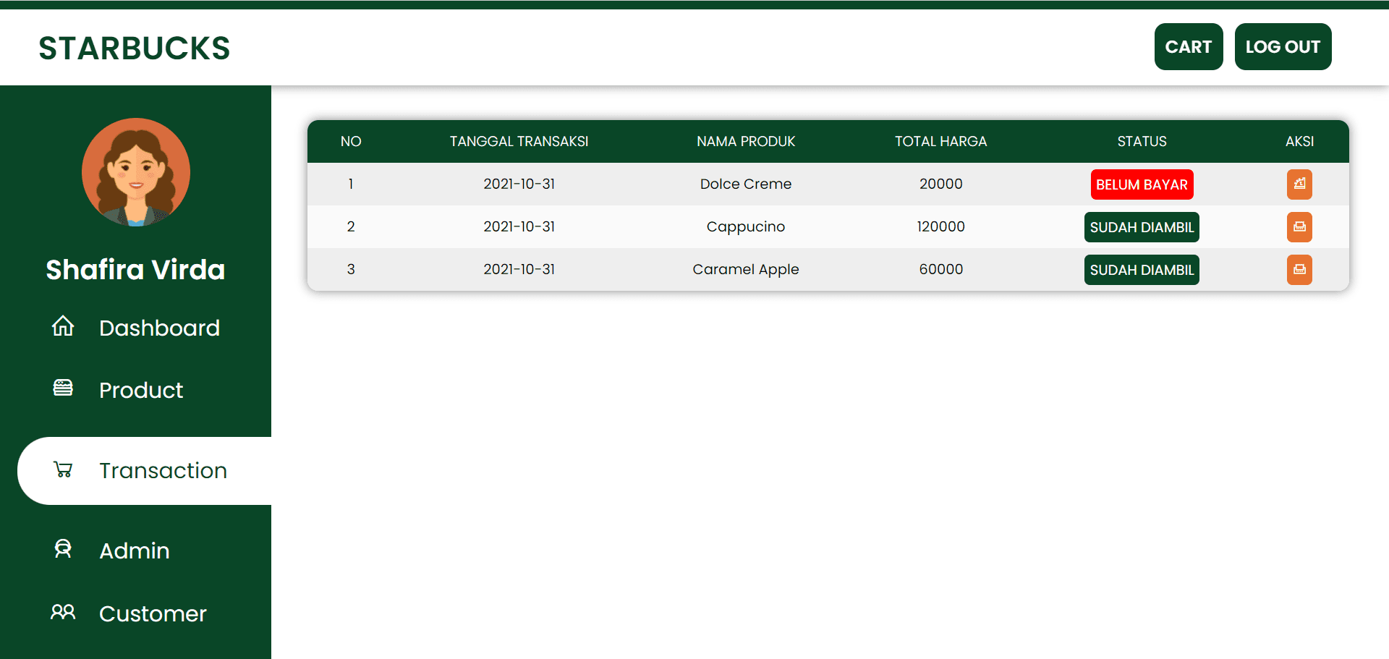Click the date in the Dolce Creme row
This screenshot has width=1389, height=659.
pos(519,184)
